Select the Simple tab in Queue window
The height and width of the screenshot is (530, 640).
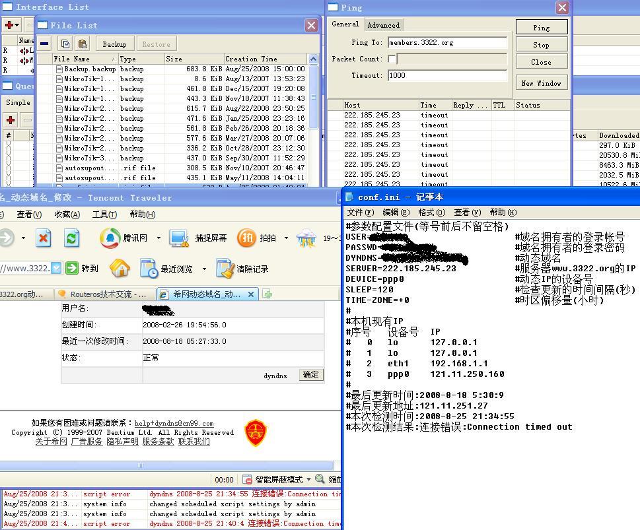pos(18,102)
